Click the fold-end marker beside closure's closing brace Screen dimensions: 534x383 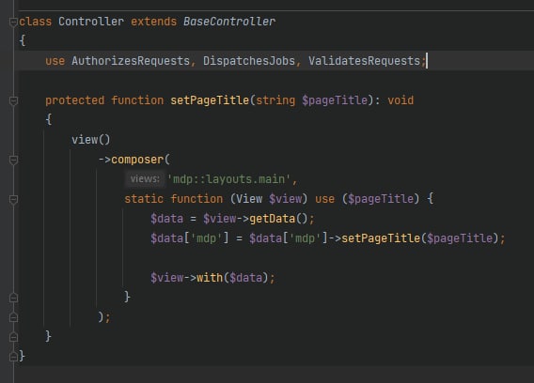pos(13,298)
